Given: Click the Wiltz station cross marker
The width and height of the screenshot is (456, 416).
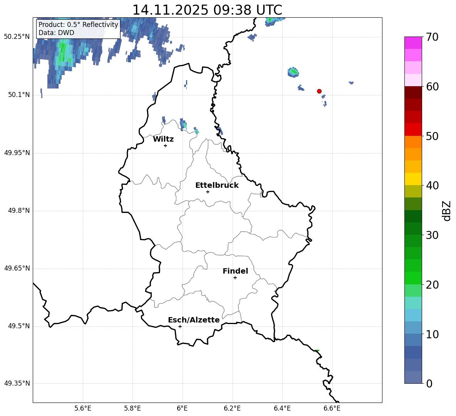Looking at the screenshot, I should point(166,145).
